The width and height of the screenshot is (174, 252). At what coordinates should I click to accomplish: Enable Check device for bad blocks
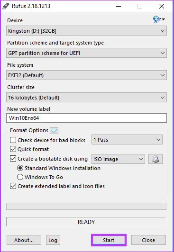(13, 140)
